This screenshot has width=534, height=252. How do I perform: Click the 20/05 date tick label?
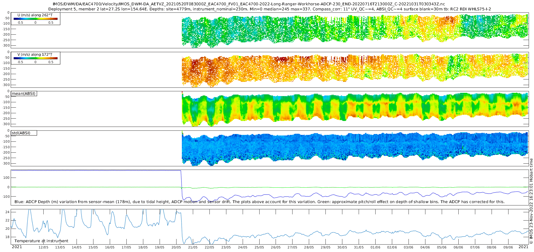coord(176,247)
